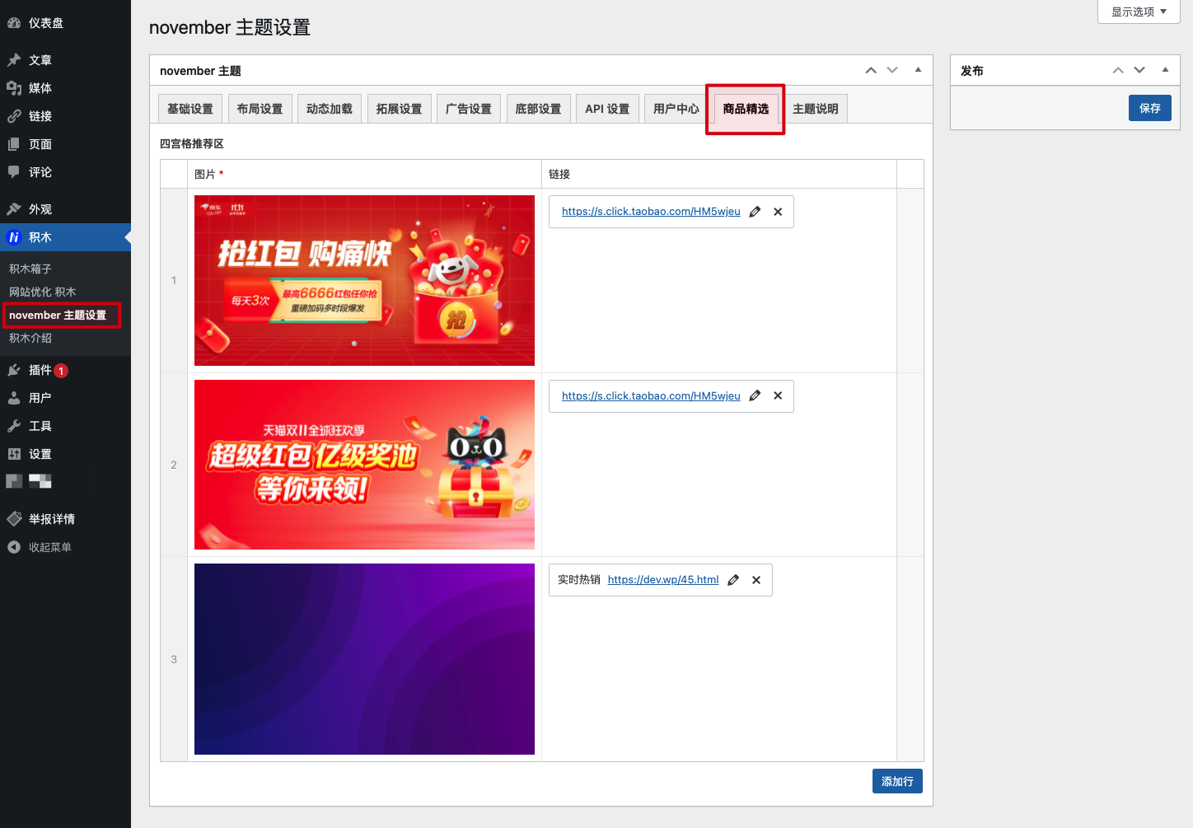Open the 拓展设置 tab
The image size is (1193, 828).
[x=399, y=109]
